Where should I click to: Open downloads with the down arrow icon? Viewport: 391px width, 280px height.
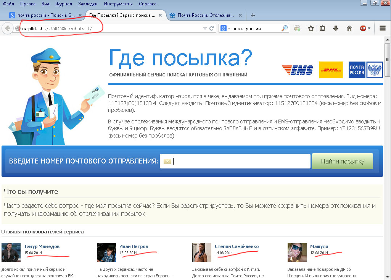click(x=336, y=29)
